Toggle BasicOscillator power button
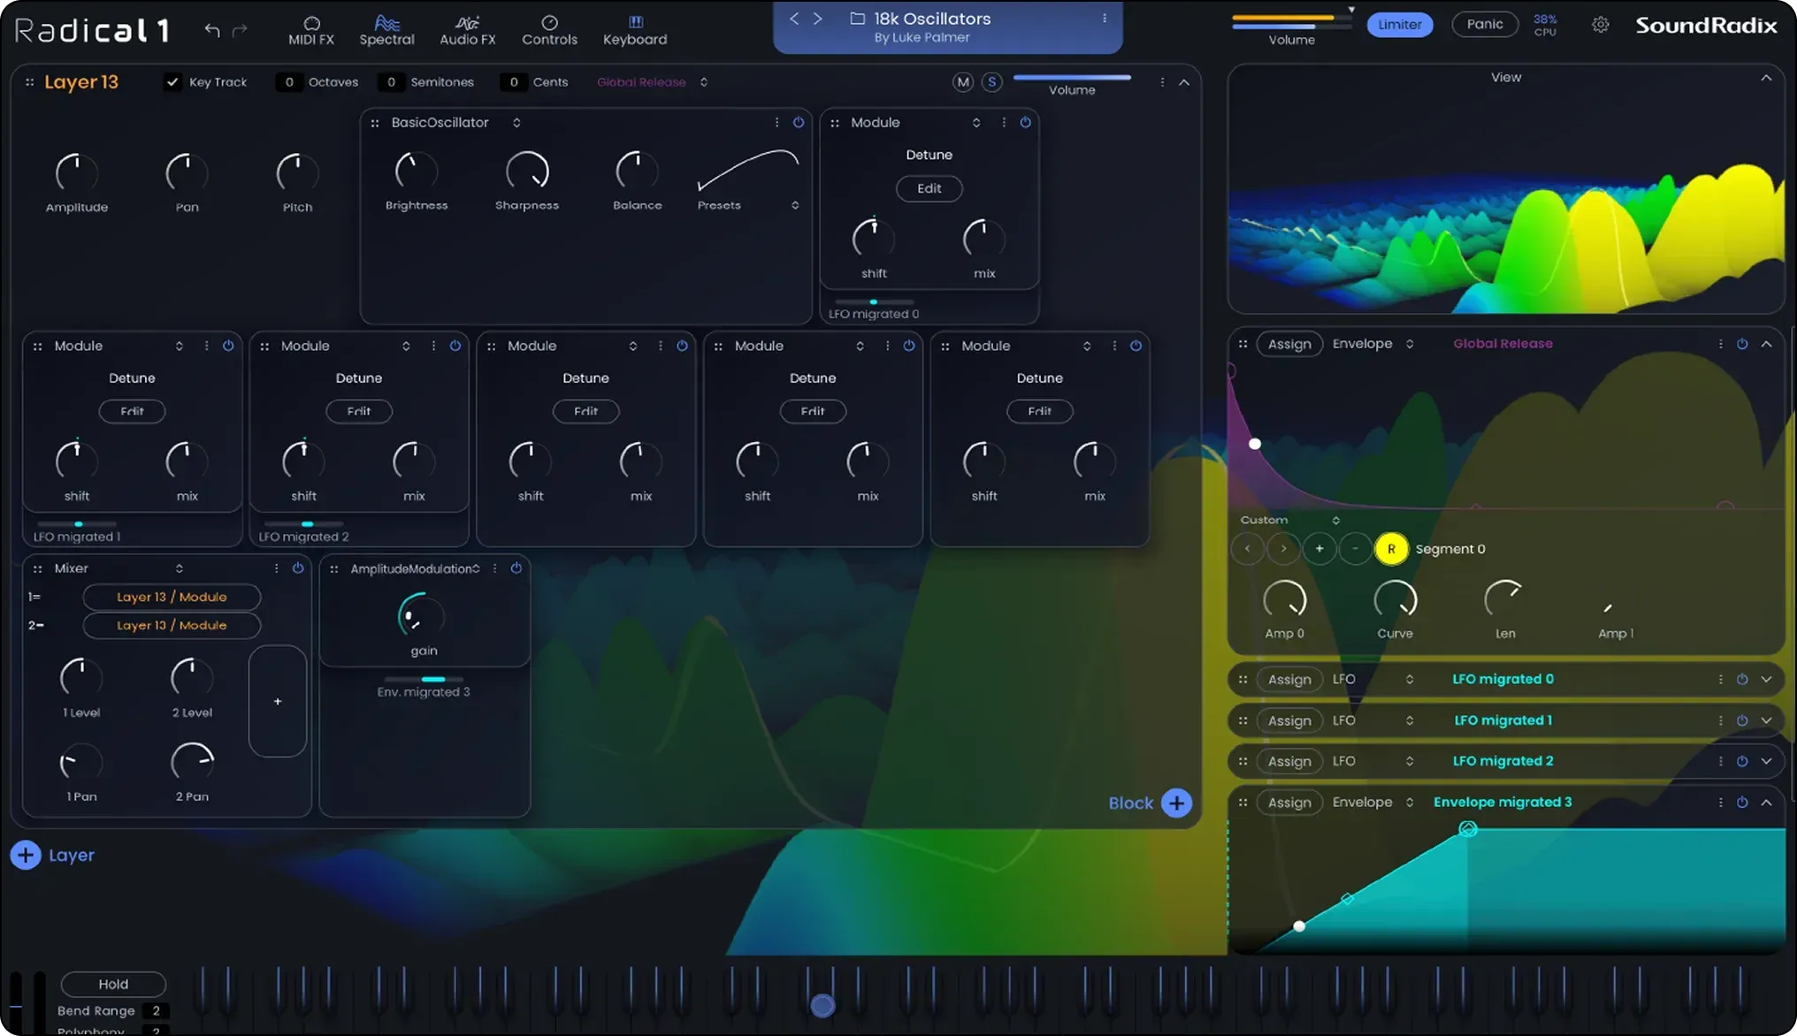 [x=799, y=123]
